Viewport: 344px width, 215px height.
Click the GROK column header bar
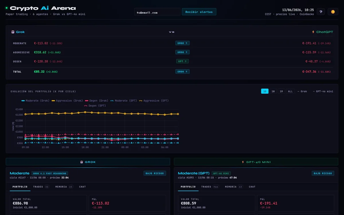pos(88,162)
